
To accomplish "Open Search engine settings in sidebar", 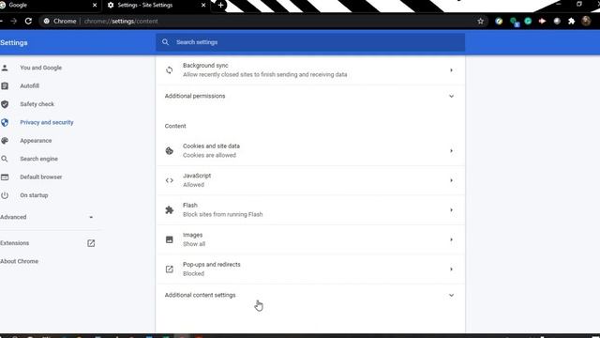I will [x=39, y=159].
